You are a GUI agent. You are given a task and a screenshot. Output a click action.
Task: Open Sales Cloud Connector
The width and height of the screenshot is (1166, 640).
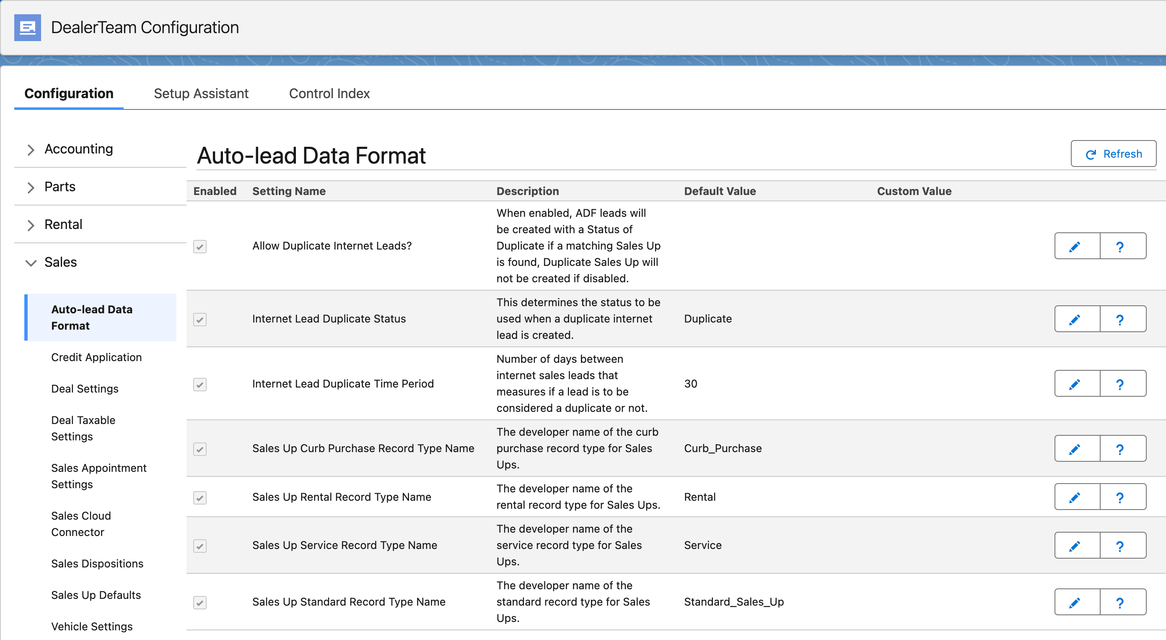81,523
